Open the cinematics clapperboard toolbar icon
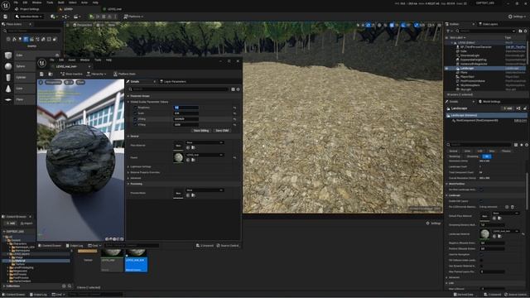The height and width of the screenshot is (298, 530). pyautogui.click(x=77, y=17)
